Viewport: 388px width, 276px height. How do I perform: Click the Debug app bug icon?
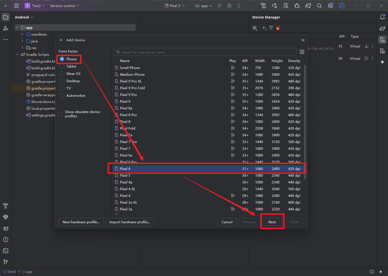pos(229,6)
